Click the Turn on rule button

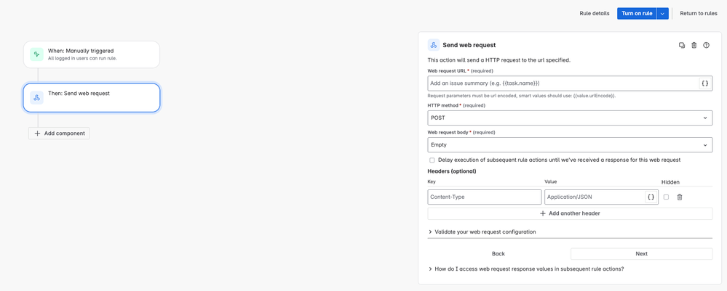(x=637, y=13)
